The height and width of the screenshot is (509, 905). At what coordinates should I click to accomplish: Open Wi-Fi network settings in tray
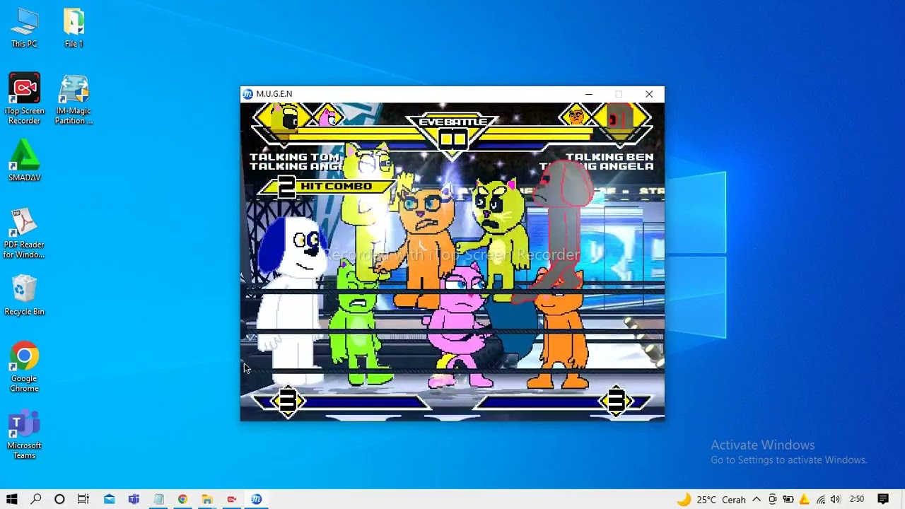click(820, 499)
